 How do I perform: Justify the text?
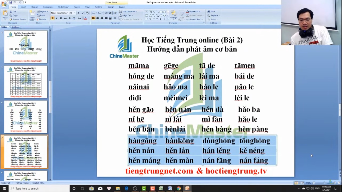106,18
